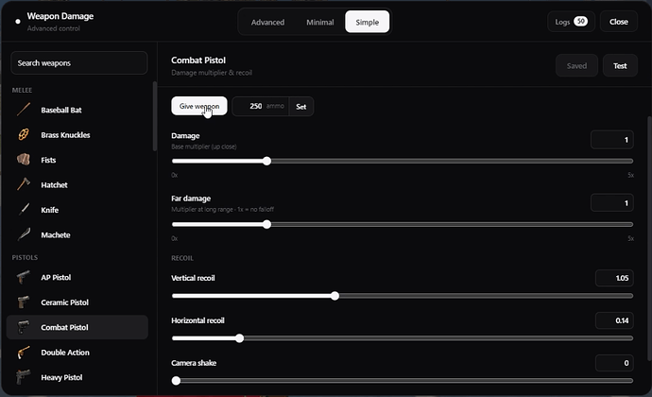Focus the ammo amount field
Image resolution: width=652 pixels, height=397 pixels.
[260, 107]
